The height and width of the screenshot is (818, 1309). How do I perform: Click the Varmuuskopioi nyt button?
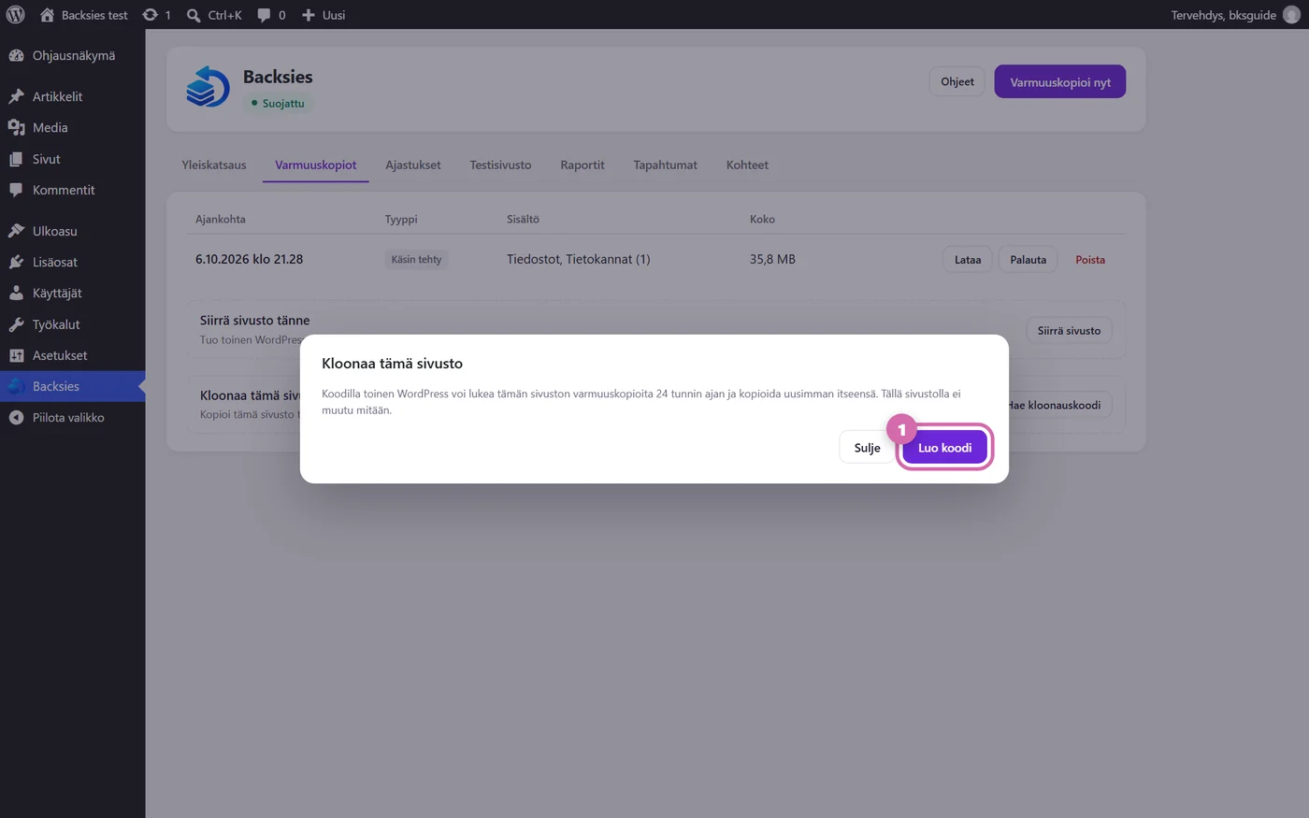(1060, 81)
